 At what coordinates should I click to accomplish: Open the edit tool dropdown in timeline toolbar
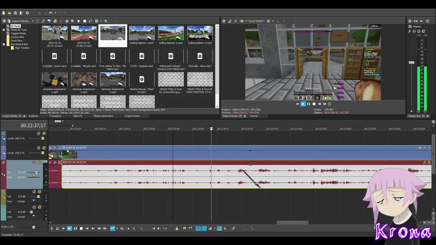pyautogui.click(x=117, y=228)
